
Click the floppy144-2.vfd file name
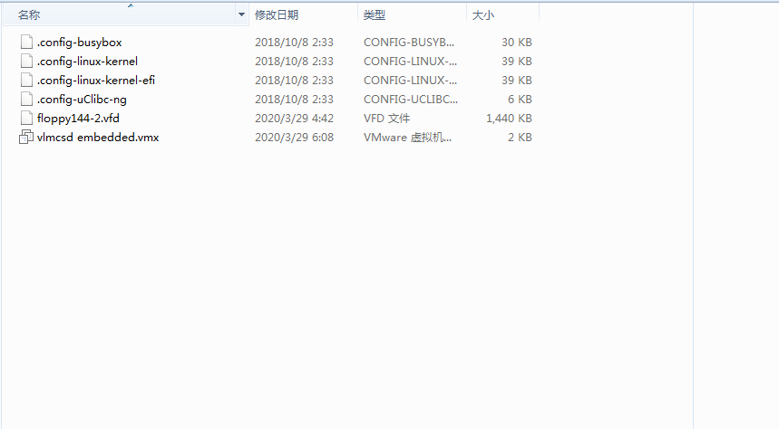pos(78,119)
